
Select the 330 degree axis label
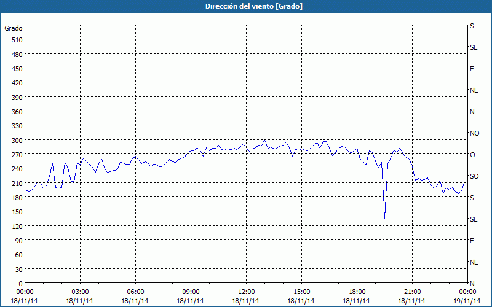coord(17,126)
